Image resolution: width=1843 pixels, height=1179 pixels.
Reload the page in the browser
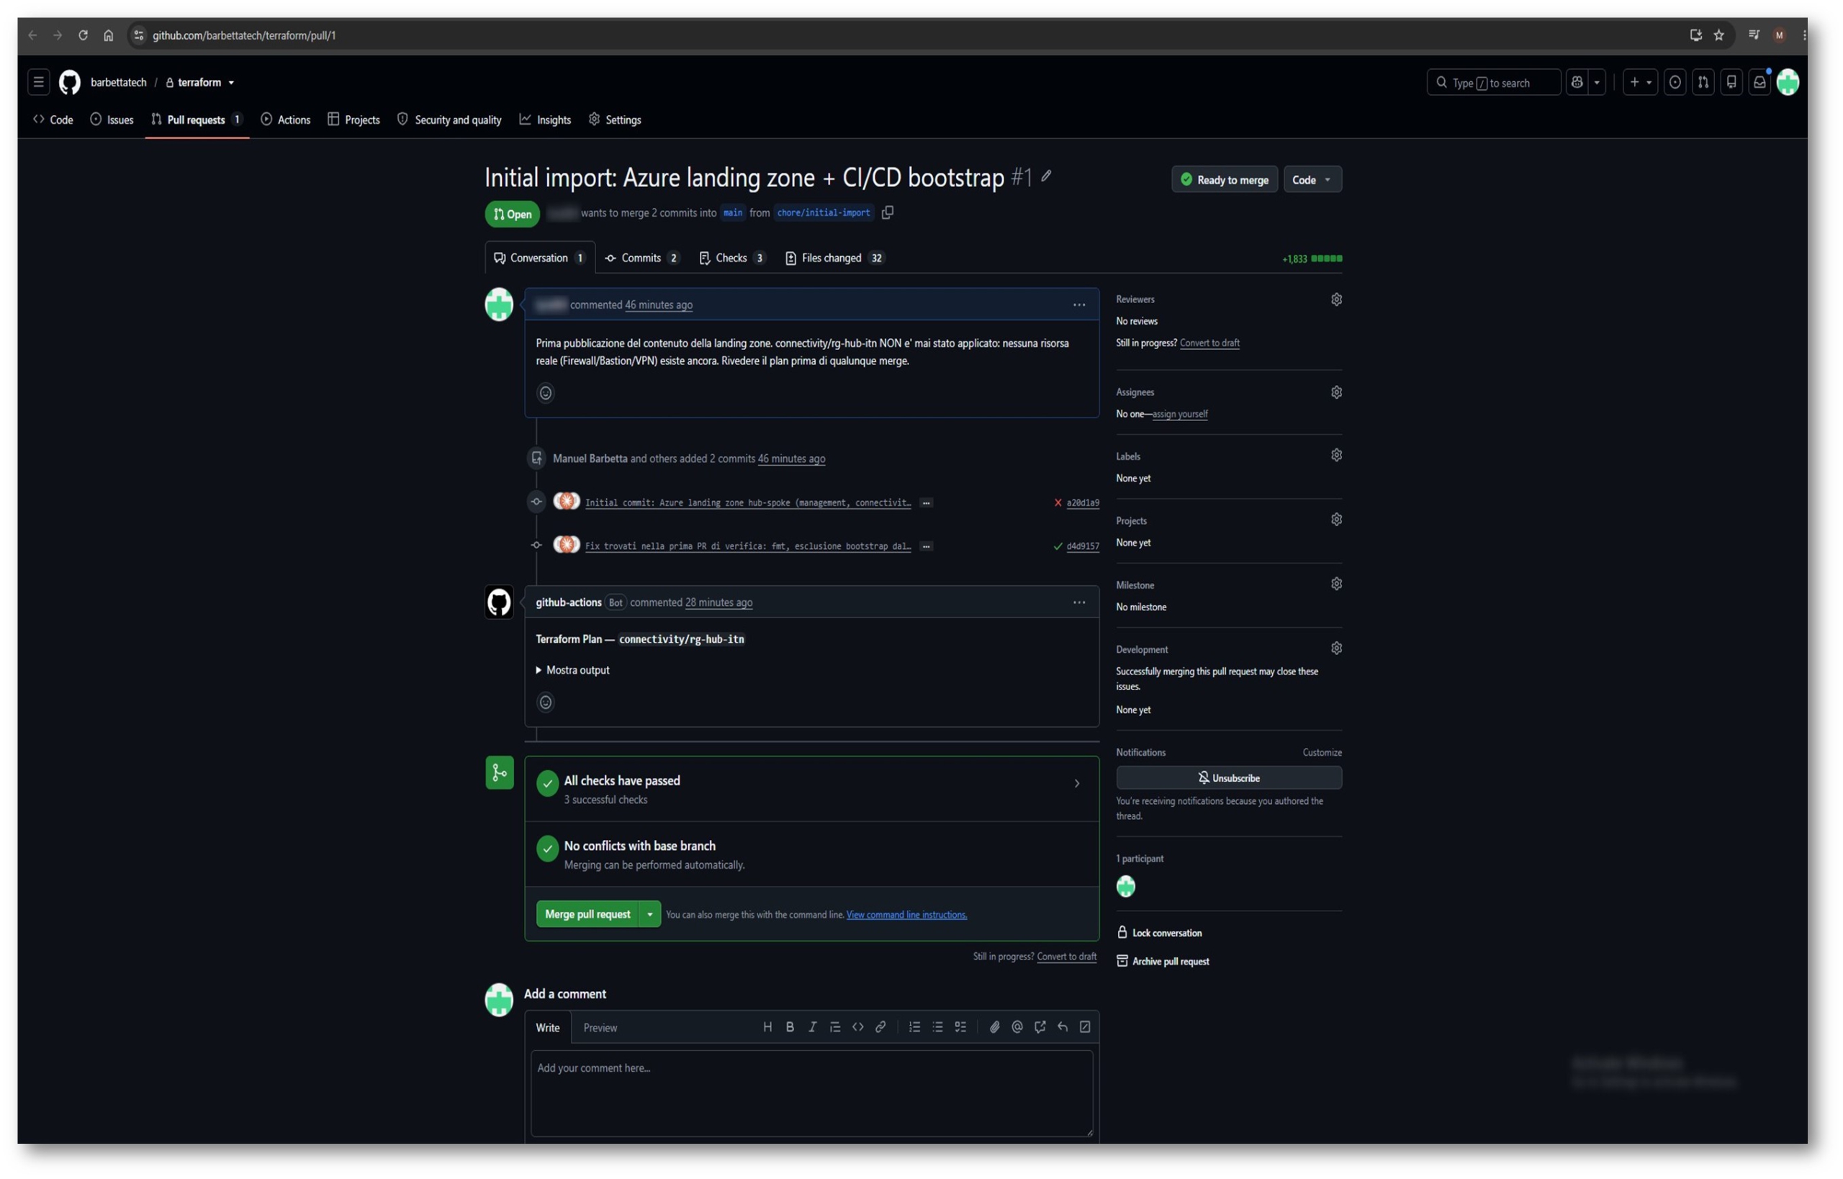[x=83, y=35]
